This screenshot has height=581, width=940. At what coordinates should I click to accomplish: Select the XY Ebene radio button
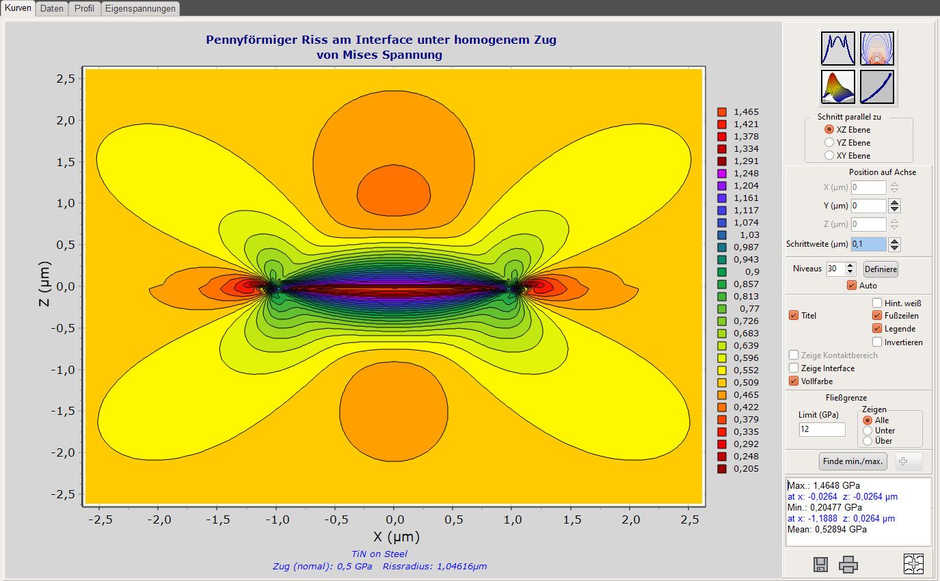[x=829, y=155]
